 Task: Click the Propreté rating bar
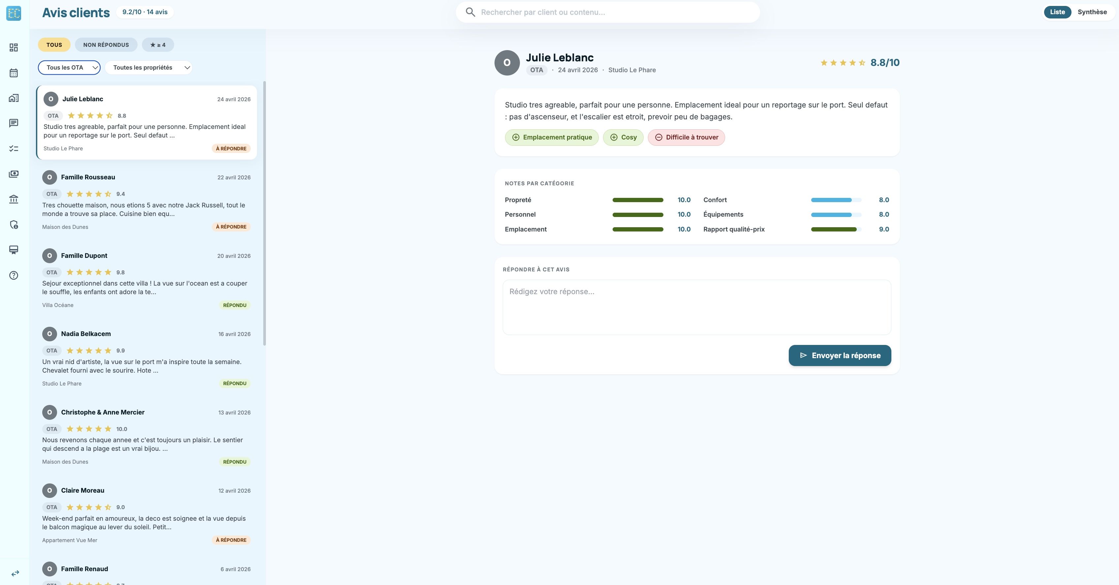(x=638, y=200)
